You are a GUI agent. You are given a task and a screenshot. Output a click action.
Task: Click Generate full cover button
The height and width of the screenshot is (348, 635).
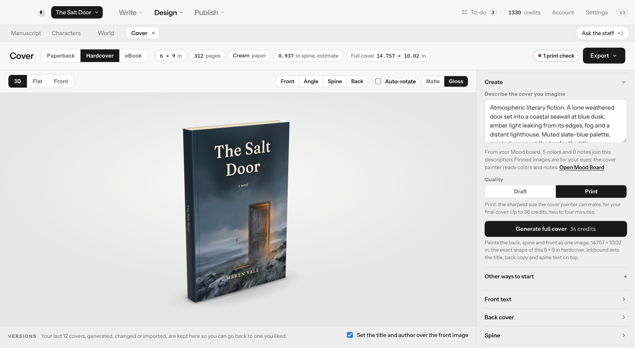pos(555,229)
